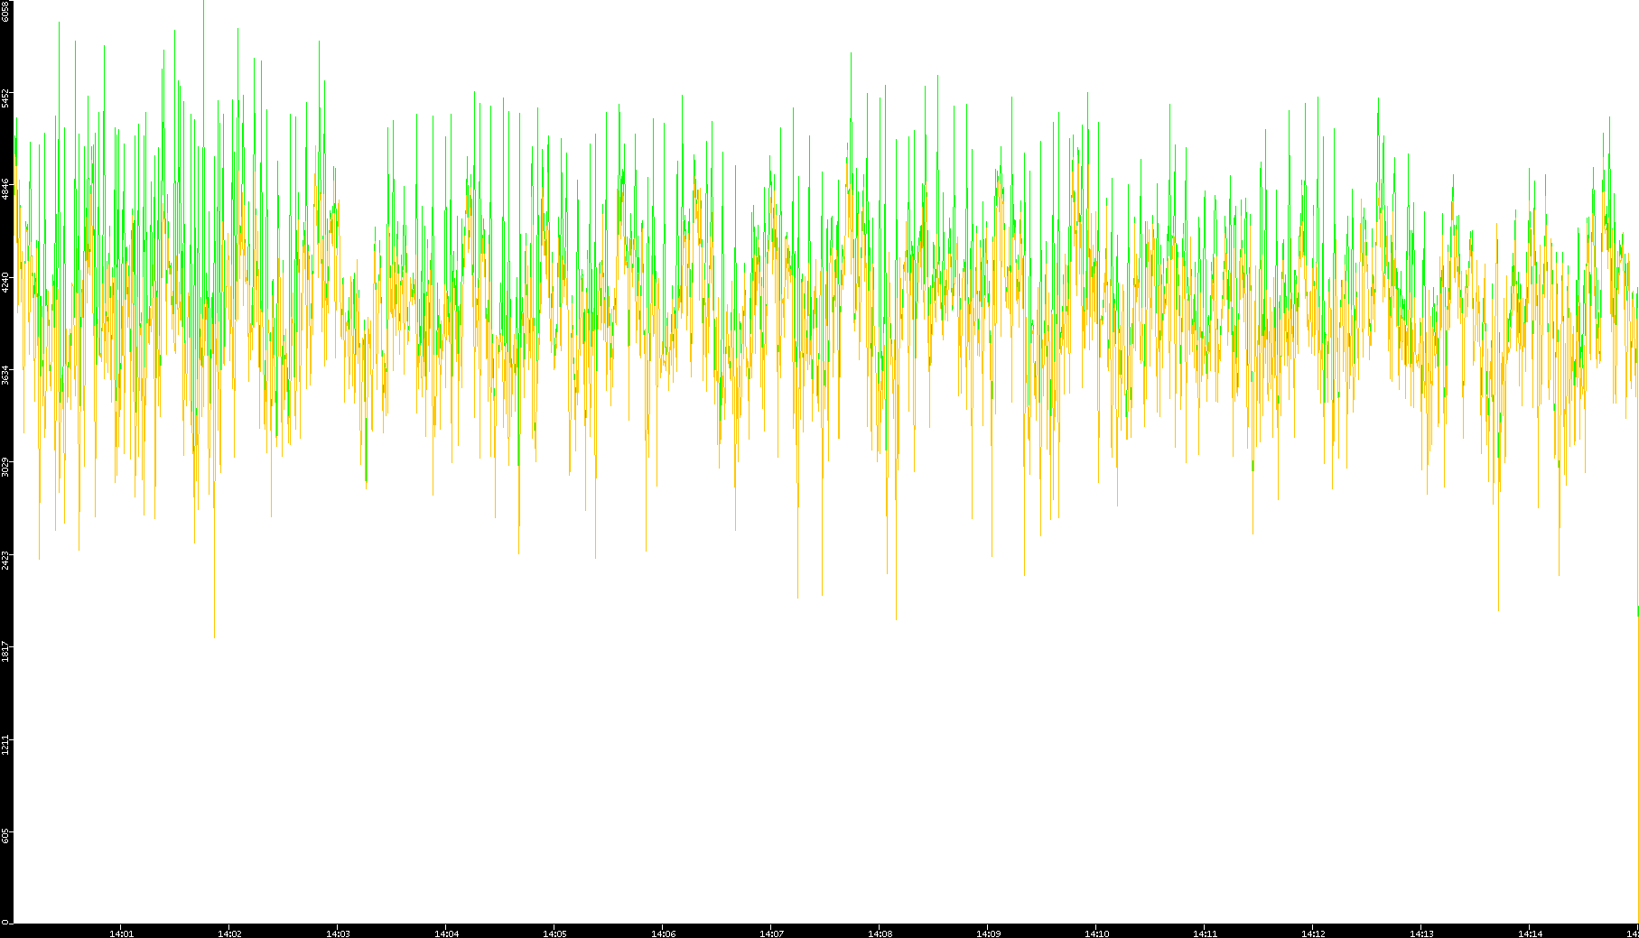Select the 605 vertical axis label
The height and width of the screenshot is (938, 1639).
[5, 836]
